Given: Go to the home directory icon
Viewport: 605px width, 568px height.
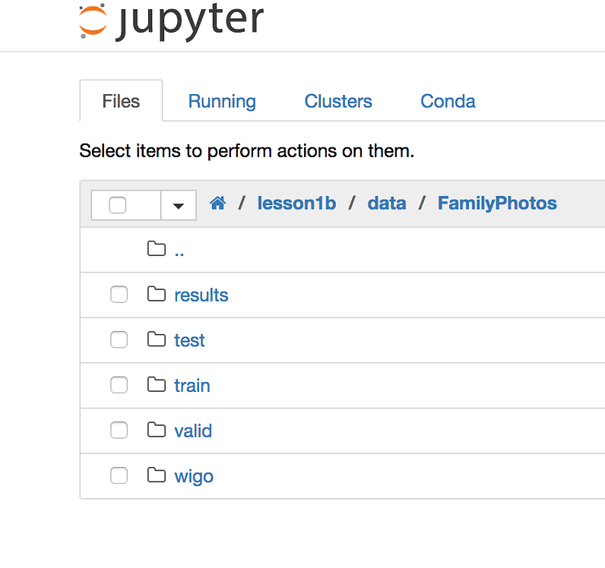Looking at the screenshot, I should pos(218,204).
